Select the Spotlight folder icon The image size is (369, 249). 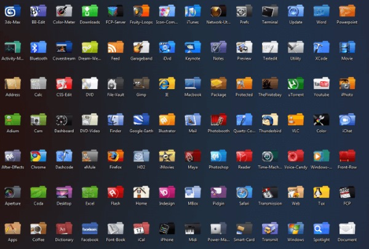coord(321,229)
